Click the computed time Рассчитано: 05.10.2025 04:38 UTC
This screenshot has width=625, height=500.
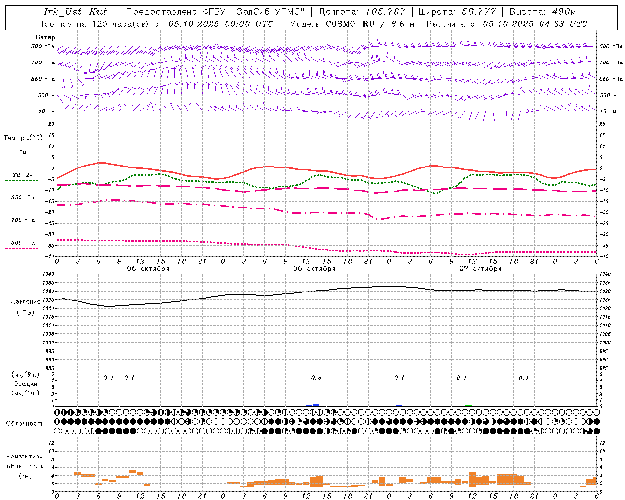(507, 24)
